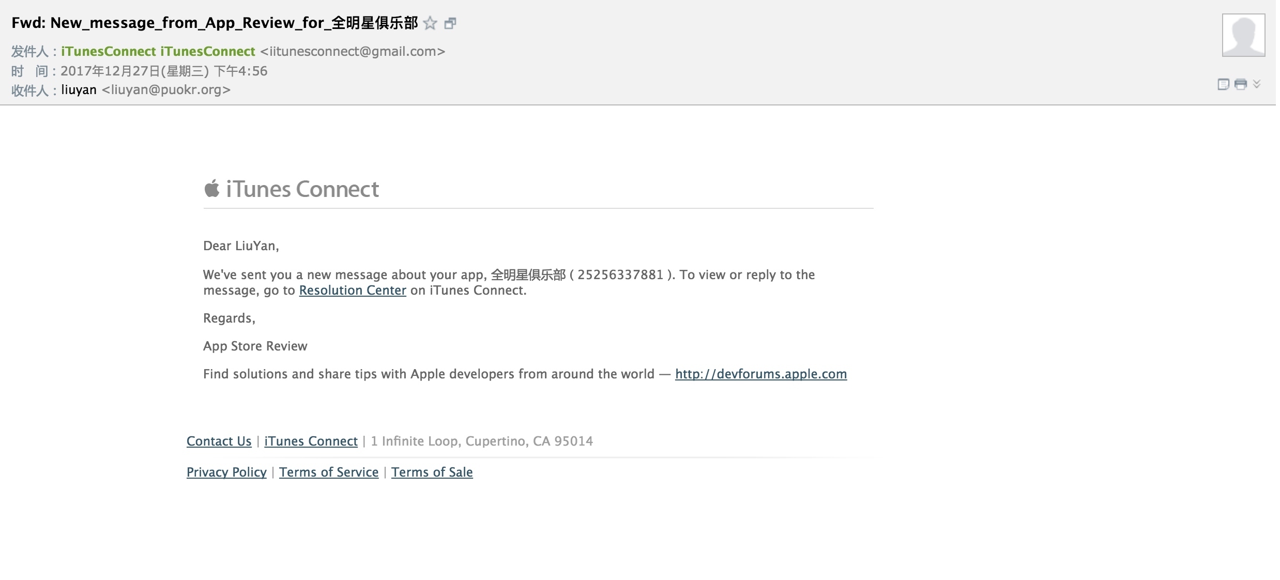The width and height of the screenshot is (1280, 580).
Task: Click the App Store Review signature
Action: click(255, 346)
